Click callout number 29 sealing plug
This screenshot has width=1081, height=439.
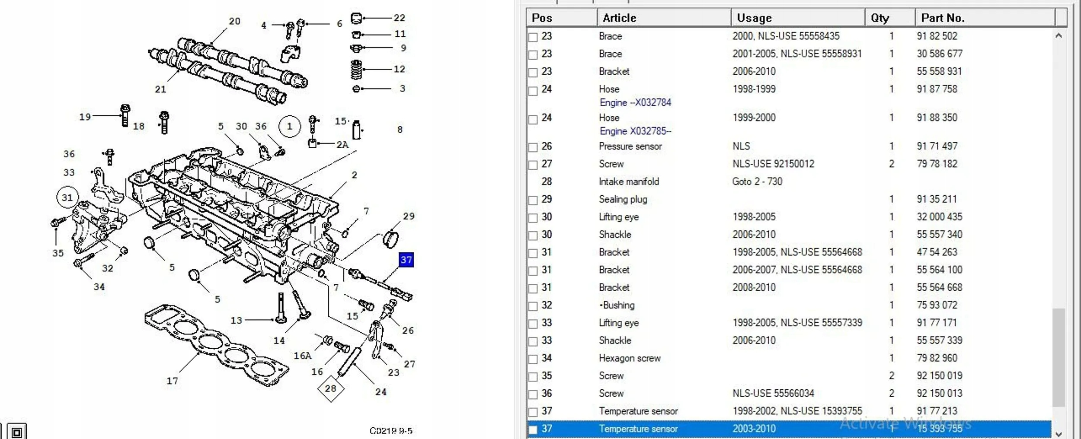pyautogui.click(x=409, y=216)
